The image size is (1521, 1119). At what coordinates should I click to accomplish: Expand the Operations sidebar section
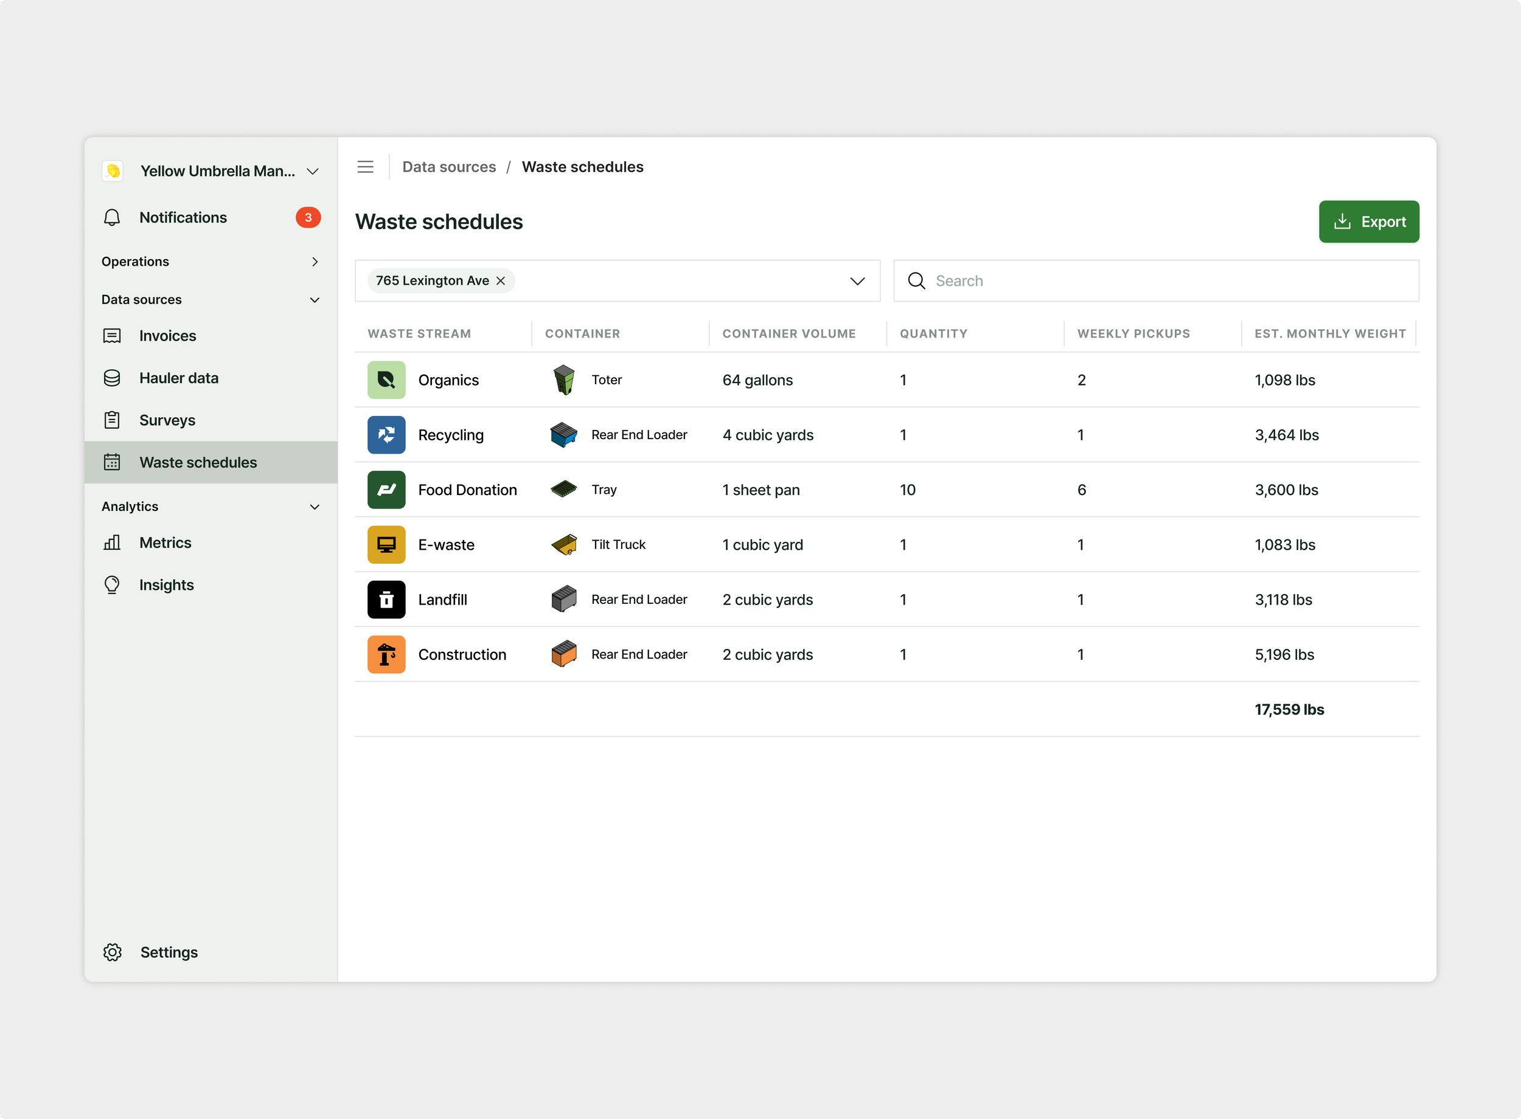tap(315, 262)
